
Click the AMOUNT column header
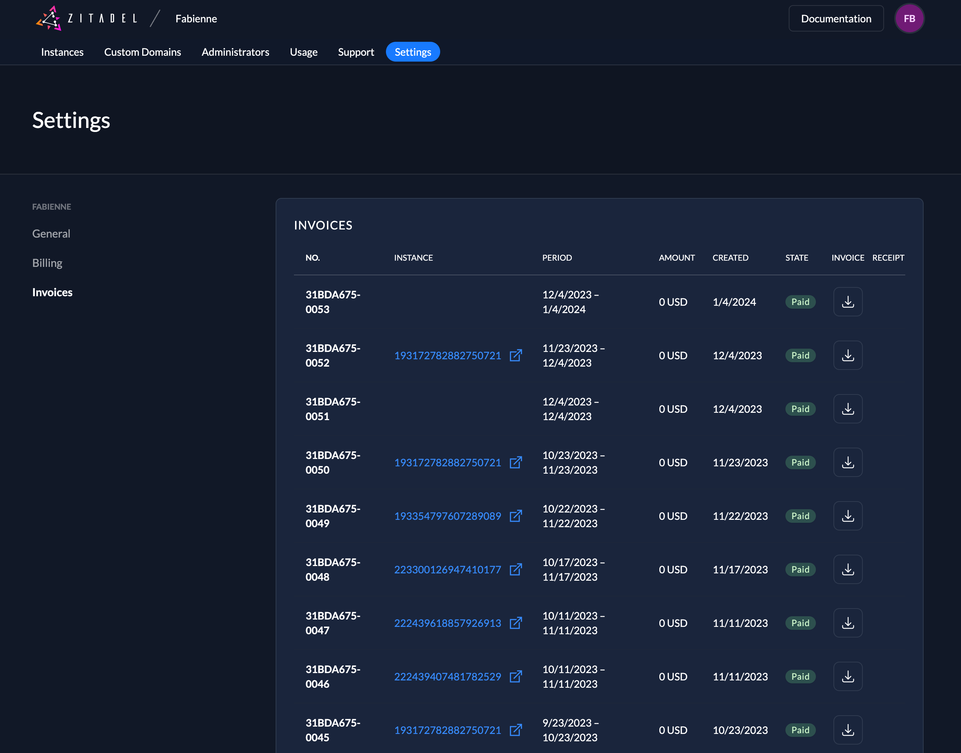click(677, 258)
